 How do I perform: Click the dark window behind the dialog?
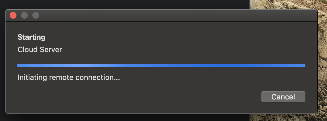[125, 4]
